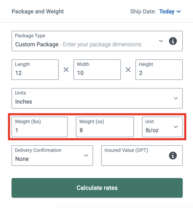The image size is (193, 208).
Task: Focus the Width input field
Action: [97, 70]
